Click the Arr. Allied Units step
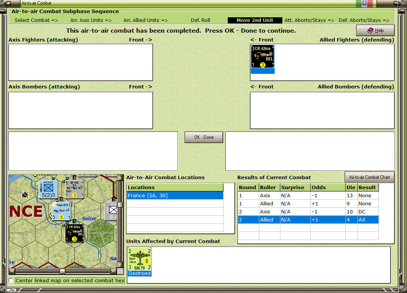Screen dimensions: 407x293 click(x=145, y=20)
